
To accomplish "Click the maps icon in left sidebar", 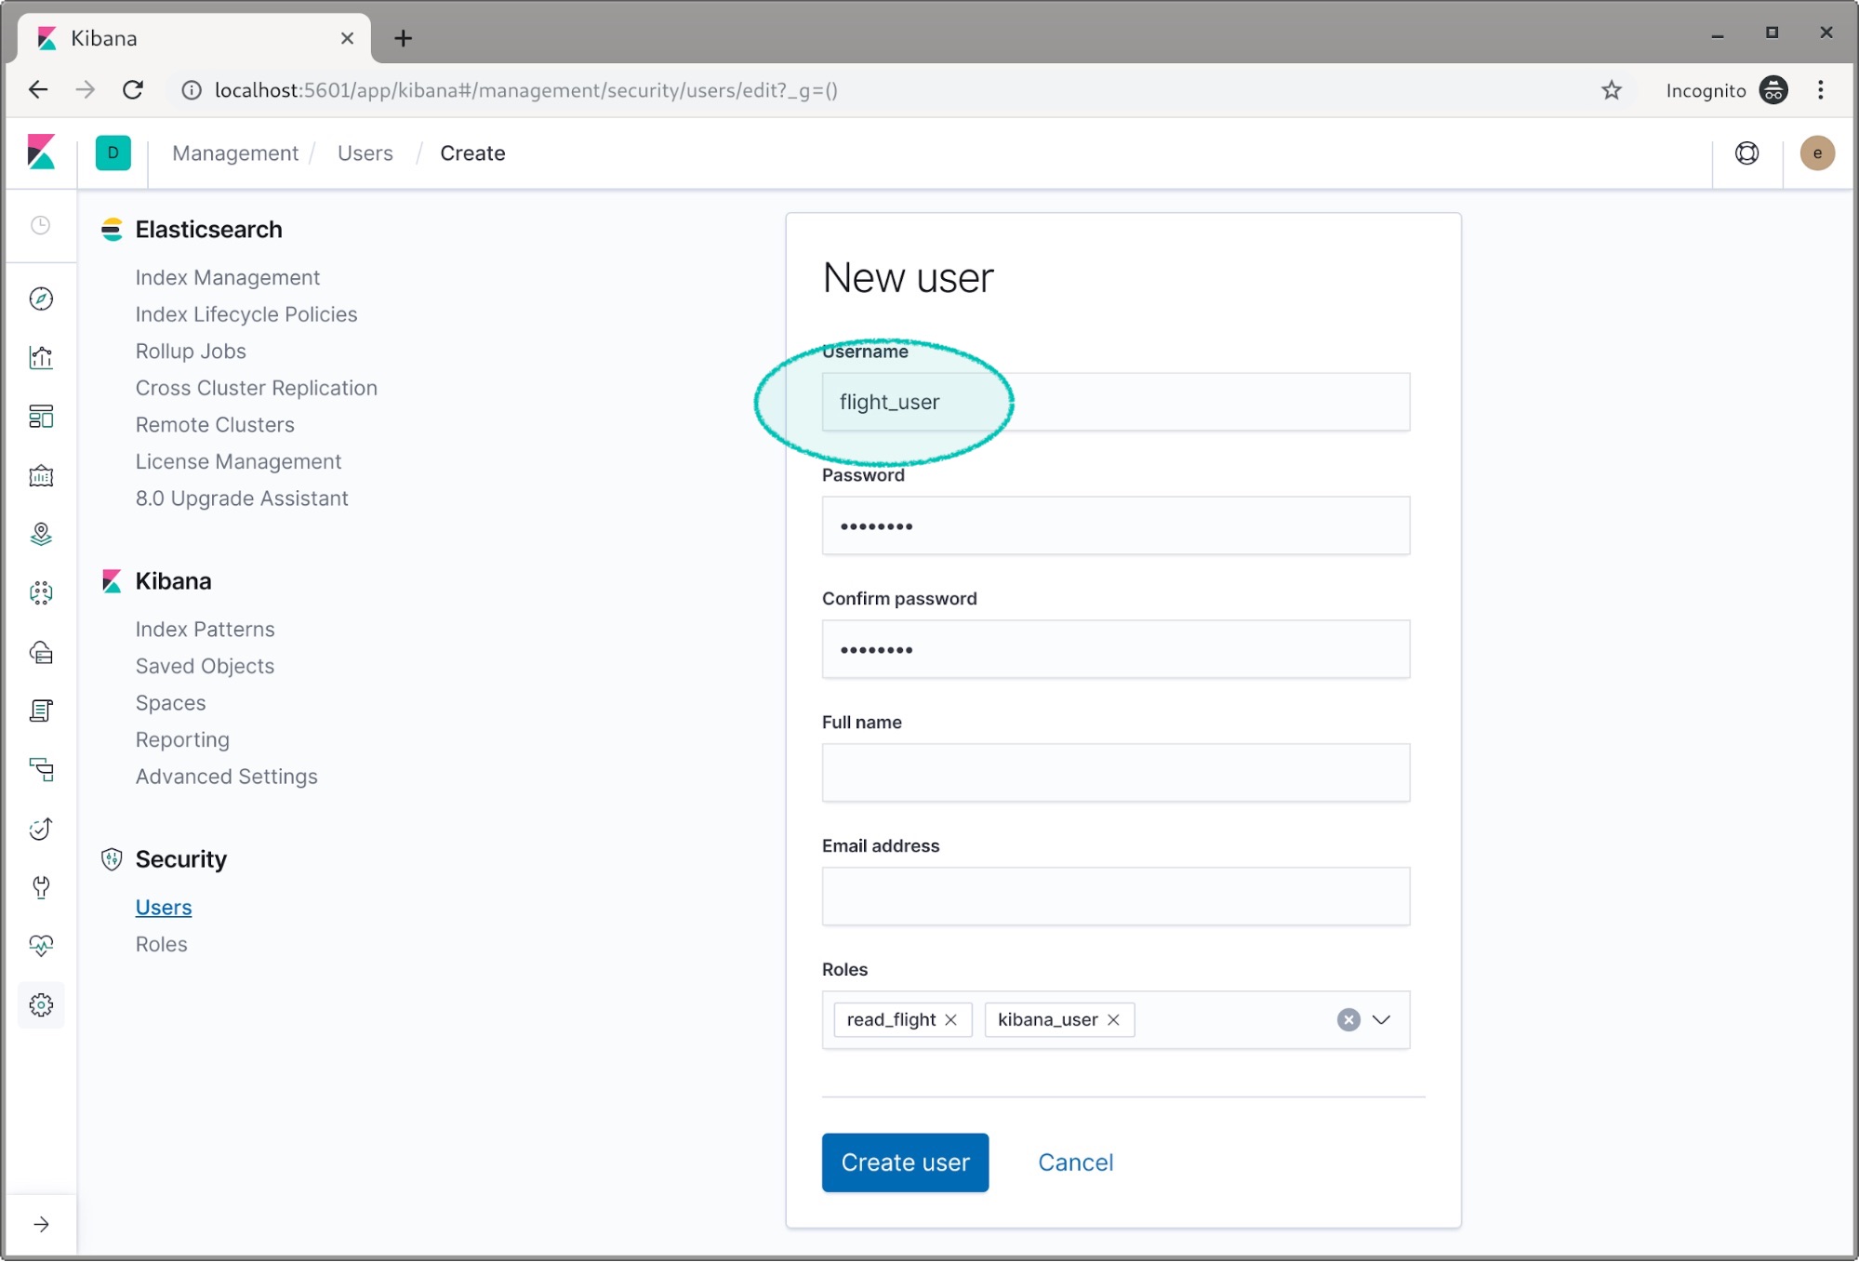I will coord(41,534).
